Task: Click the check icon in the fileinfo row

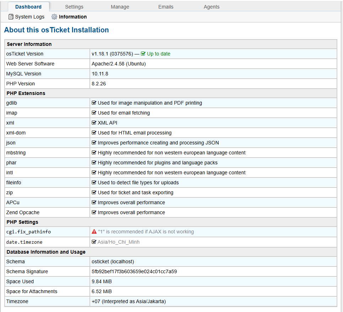Action: point(94,183)
